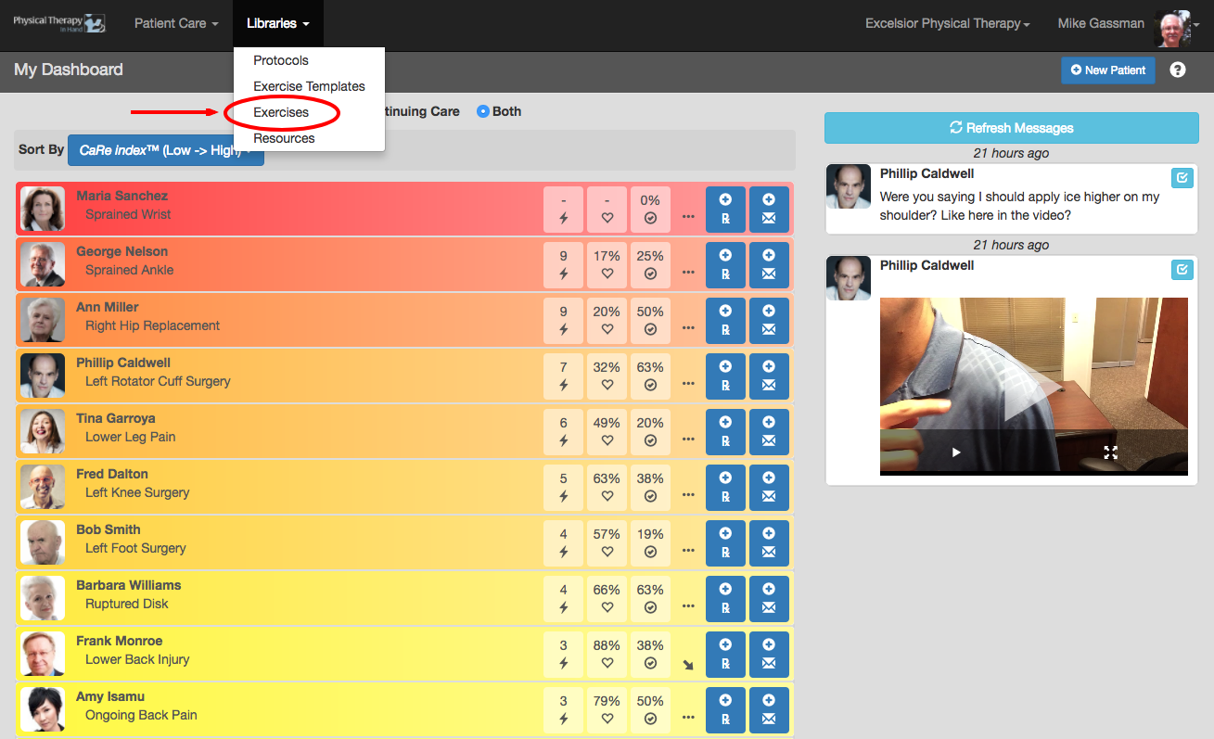
Task: View Ann Miller's 20% heart score
Action: tap(607, 320)
